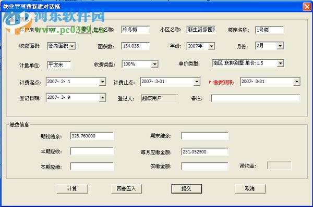Screen dimensions: 313x207
Task: Submit the form with 提交
Action: pos(186,188)
